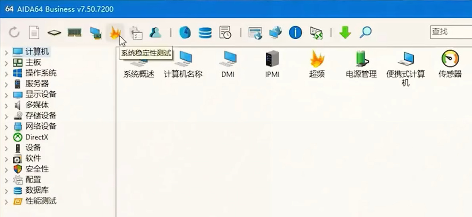Expand the 操作系统 tree node chevron
This screenshot has height=217, width=472.
6,73
